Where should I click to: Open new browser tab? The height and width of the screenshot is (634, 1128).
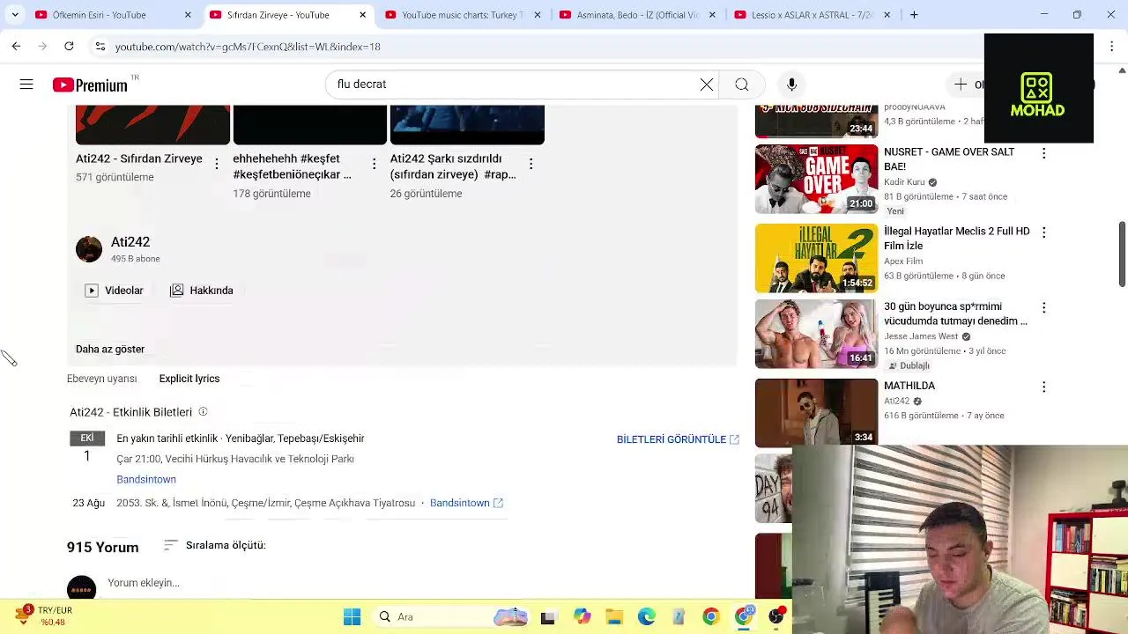(914, 15)
